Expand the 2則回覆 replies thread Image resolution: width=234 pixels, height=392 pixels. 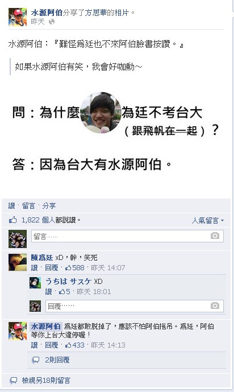click(57, 360)
